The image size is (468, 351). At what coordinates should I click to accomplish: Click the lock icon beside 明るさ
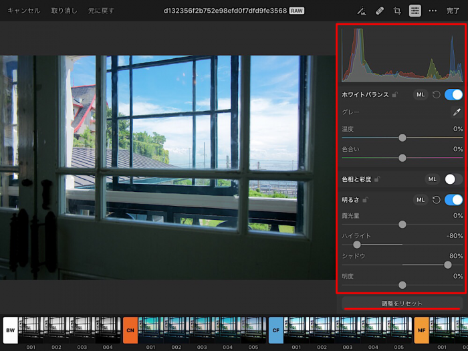365,200
